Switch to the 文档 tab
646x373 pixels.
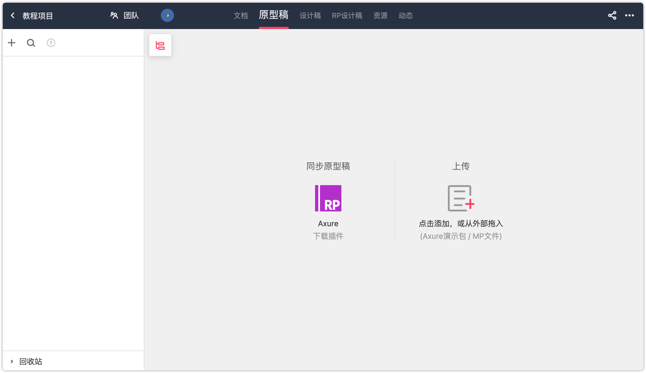tap(241, 16)
